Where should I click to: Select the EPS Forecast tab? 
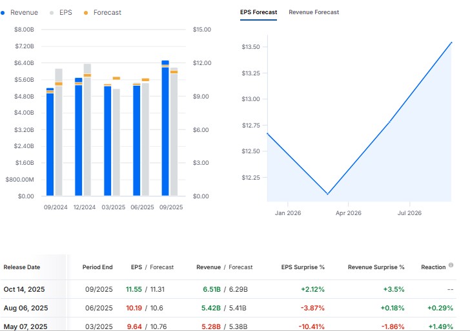pos(258,12)
